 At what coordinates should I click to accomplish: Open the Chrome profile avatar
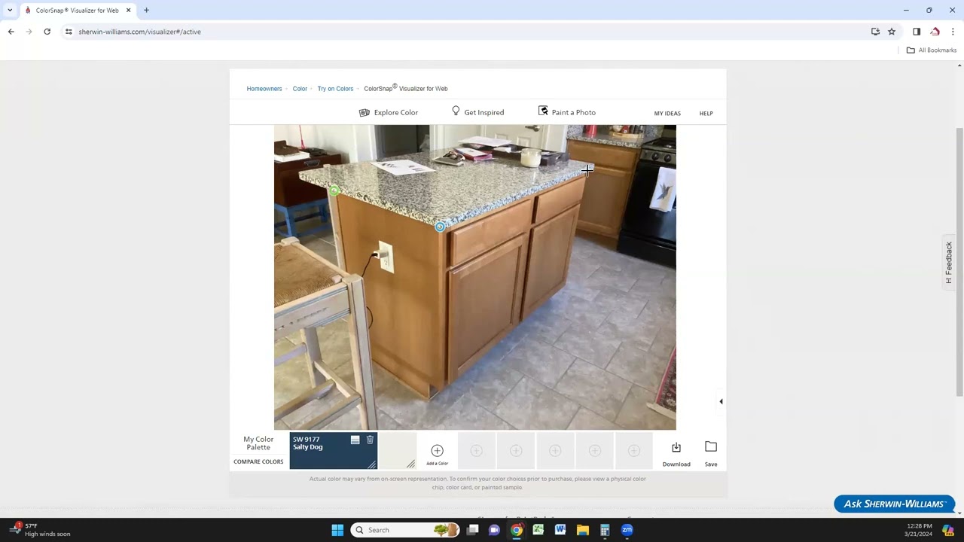tap(935, 32)
